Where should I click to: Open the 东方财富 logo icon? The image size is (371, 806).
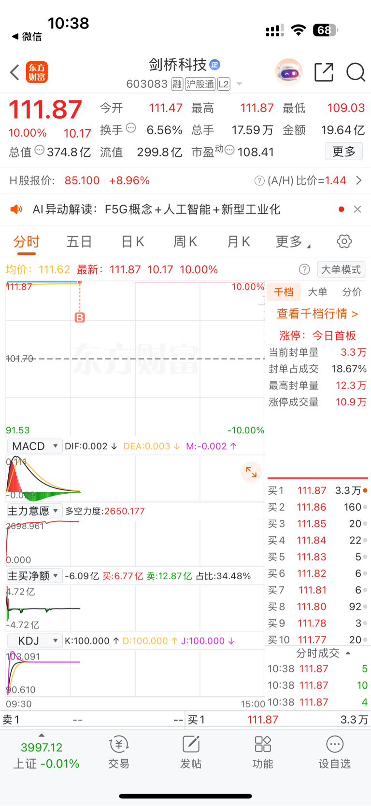click(x=37, y=72)
